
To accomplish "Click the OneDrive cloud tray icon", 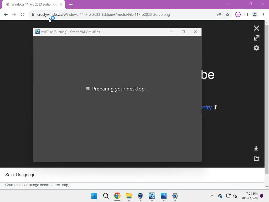I will pyautogui.click(x=220, y=196).
